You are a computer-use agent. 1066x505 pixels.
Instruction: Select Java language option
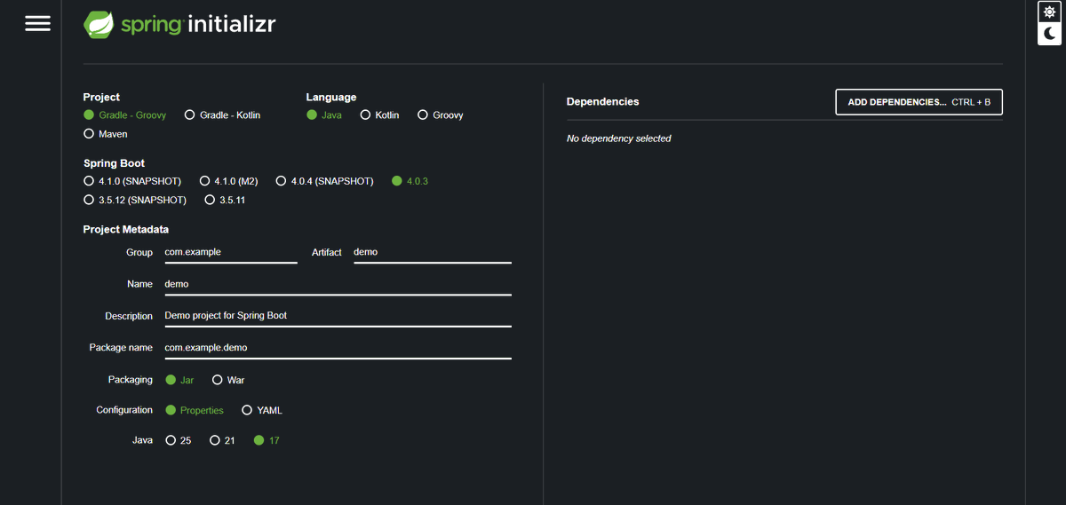[x=324, y=115]
